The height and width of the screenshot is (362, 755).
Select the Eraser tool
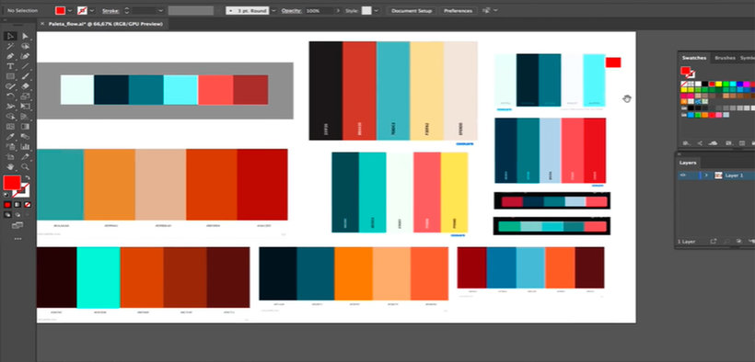coord(26,86)
